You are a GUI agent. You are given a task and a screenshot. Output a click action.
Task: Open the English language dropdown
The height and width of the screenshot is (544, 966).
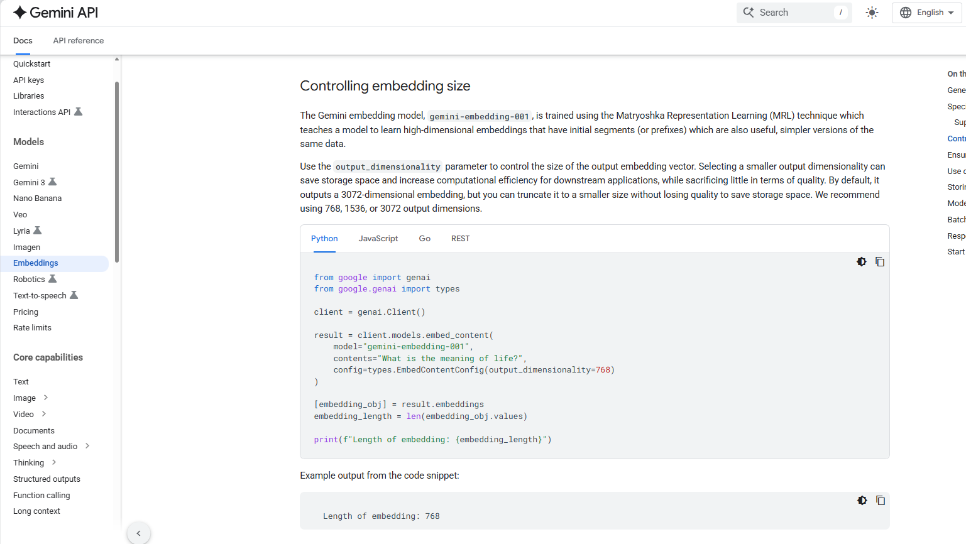click(927, 13)
